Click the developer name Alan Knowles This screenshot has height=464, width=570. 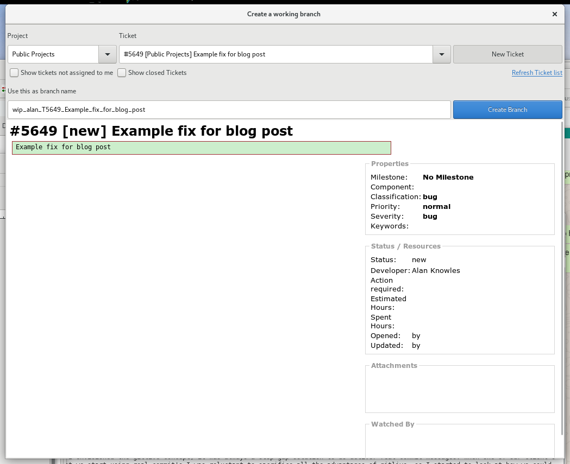point(436,271)
